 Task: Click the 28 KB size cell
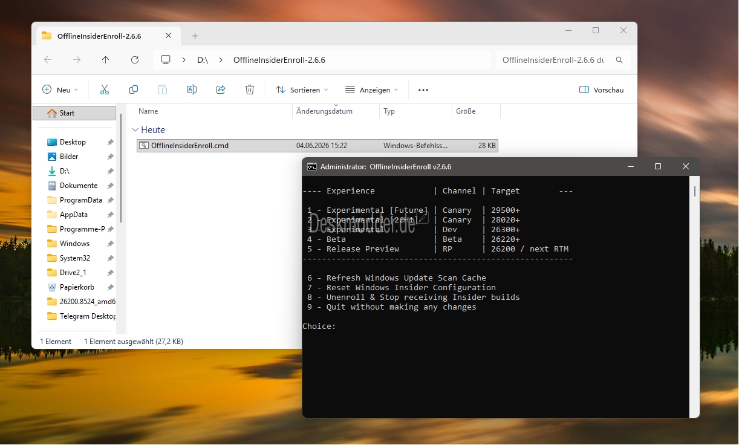487,146
